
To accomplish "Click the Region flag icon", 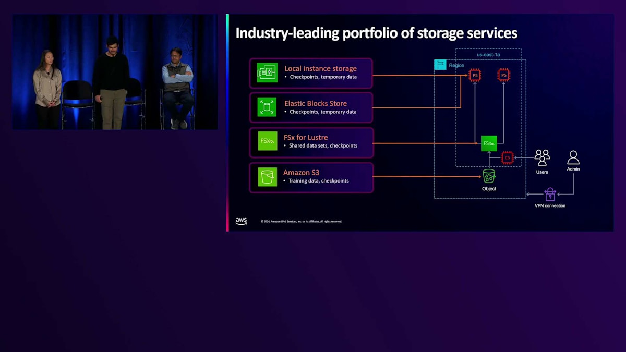I will pyautogui.click(x=440, y=65).
